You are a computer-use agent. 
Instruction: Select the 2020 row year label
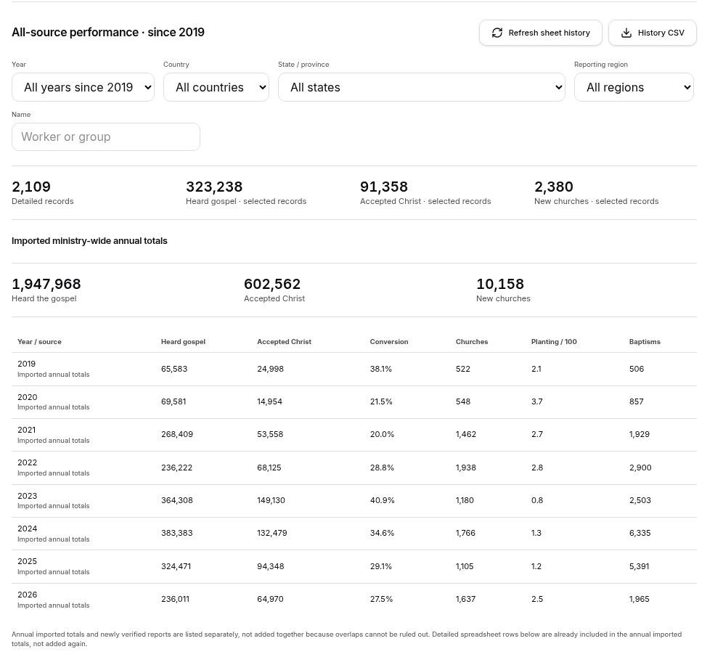[27, 397]
